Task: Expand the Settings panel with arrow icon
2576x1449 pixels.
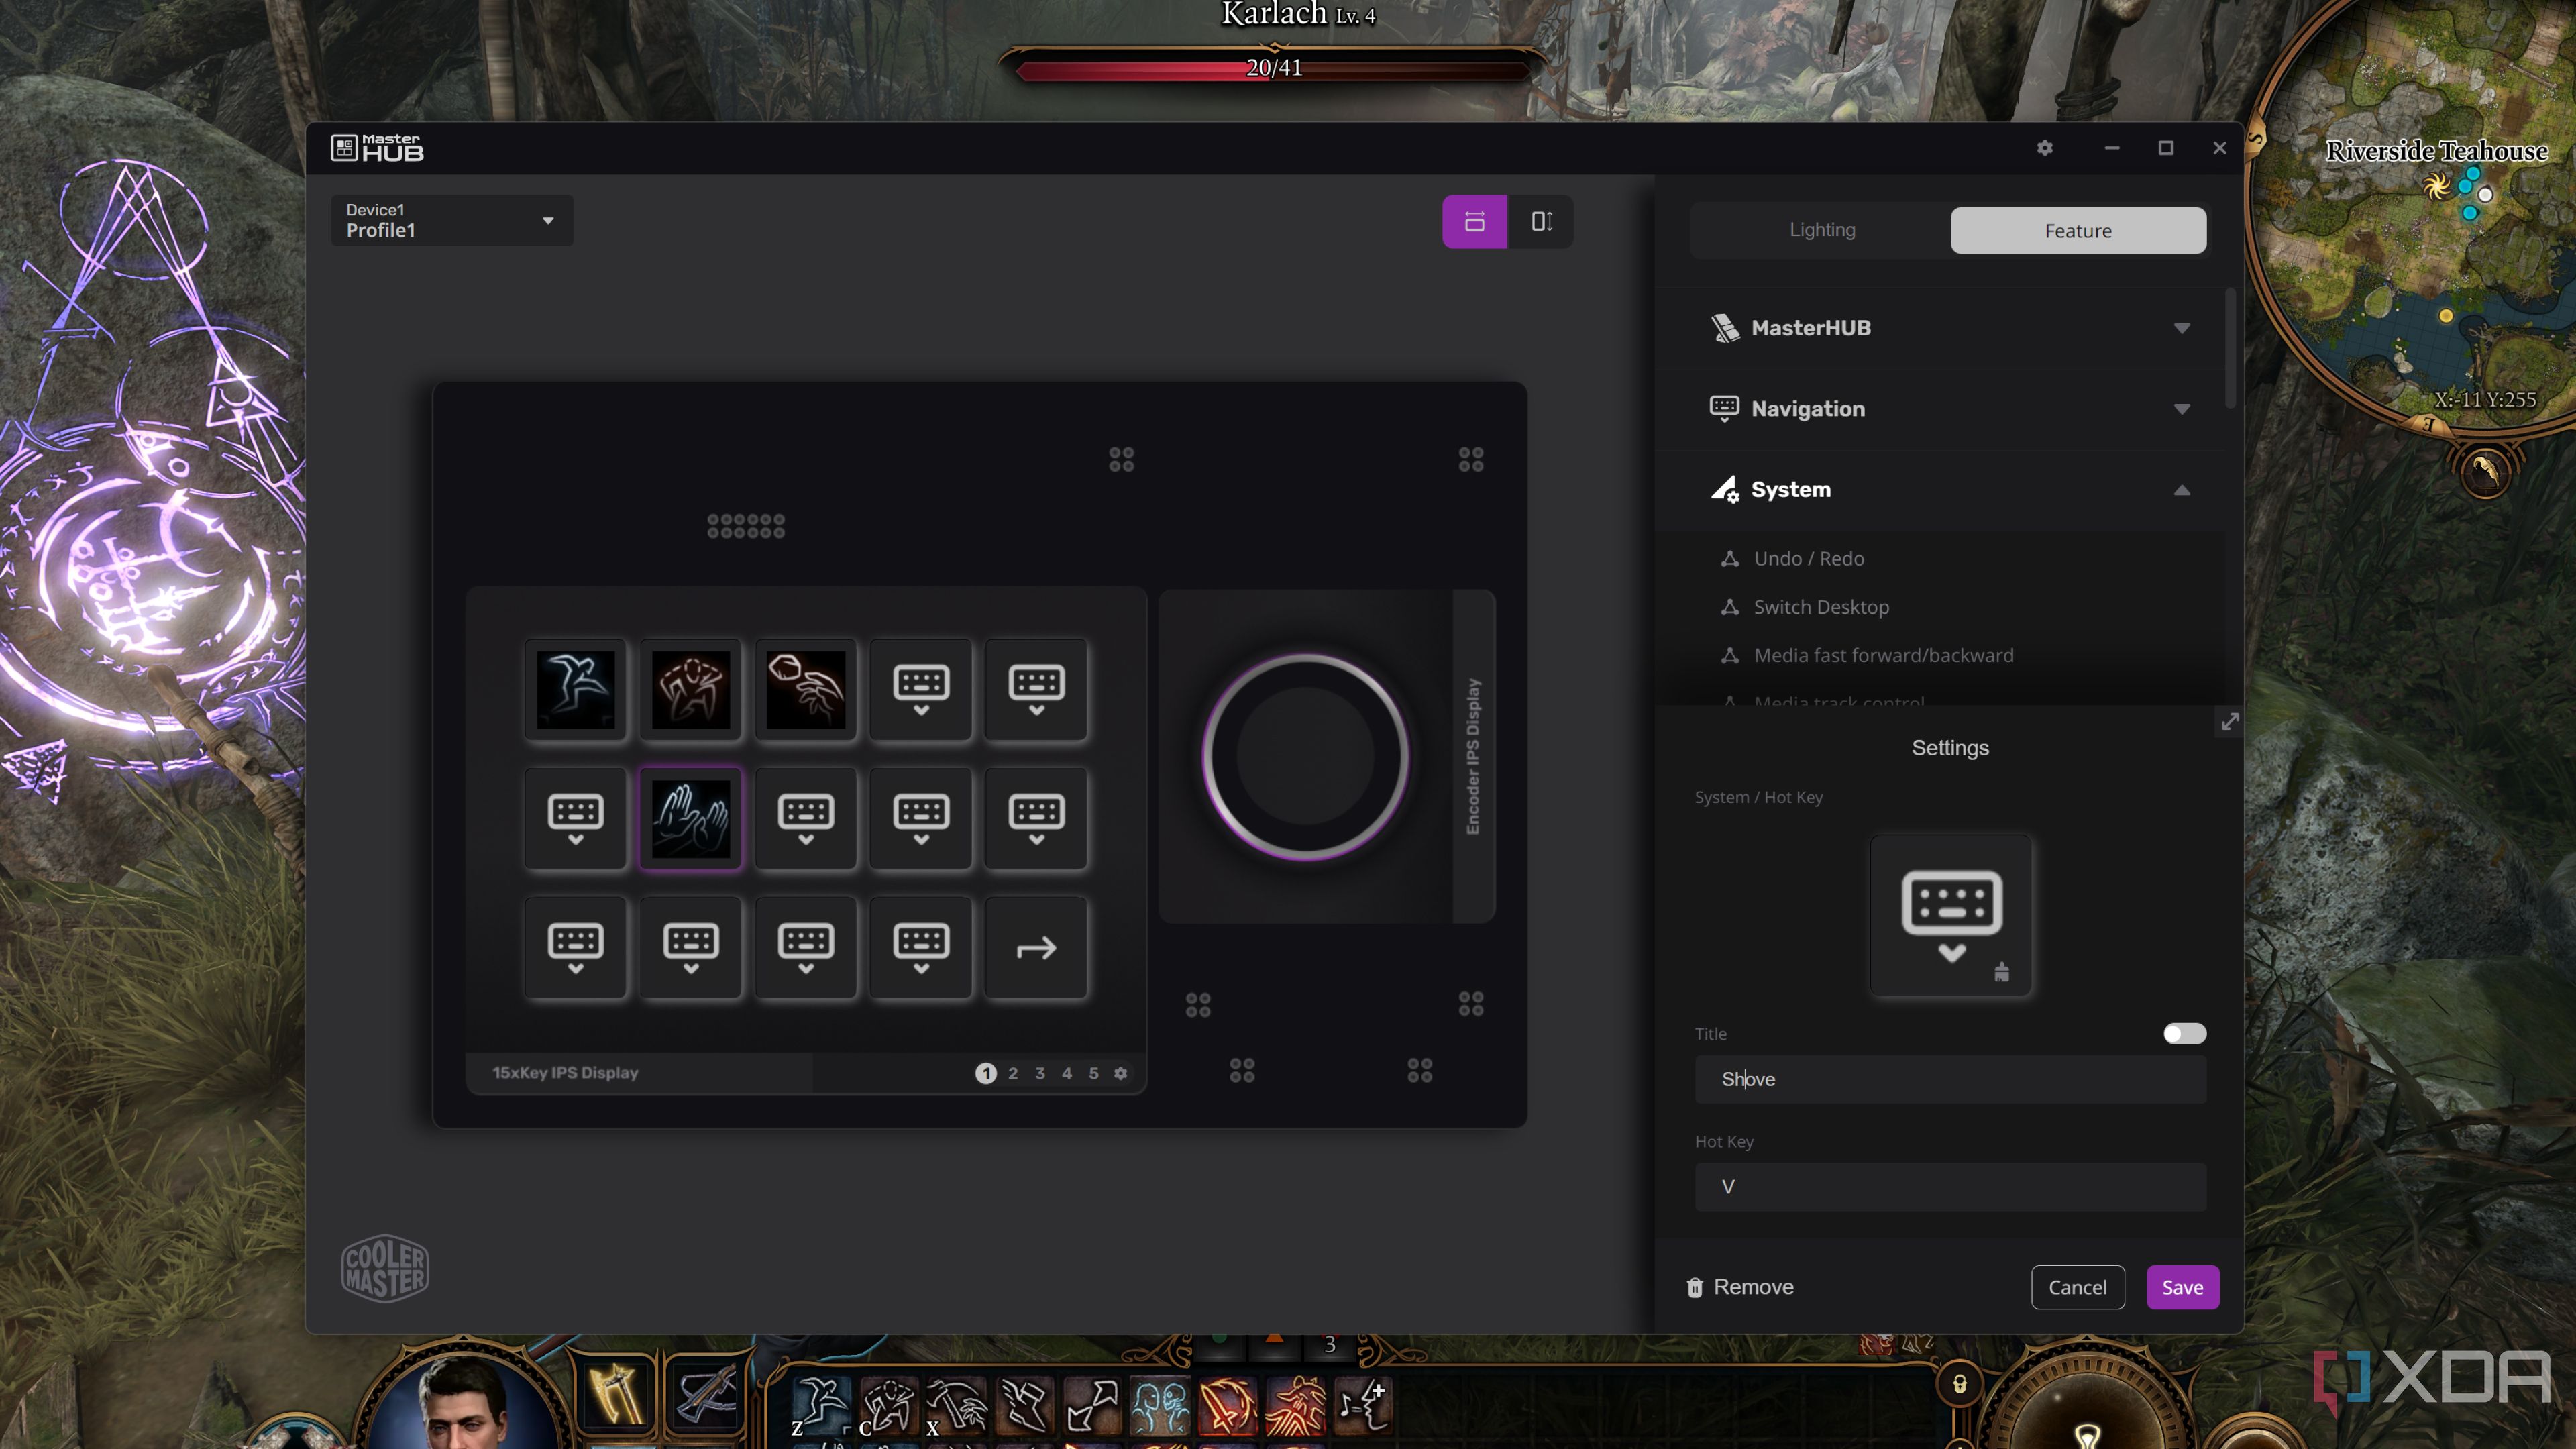Action: click(2230, 721)
